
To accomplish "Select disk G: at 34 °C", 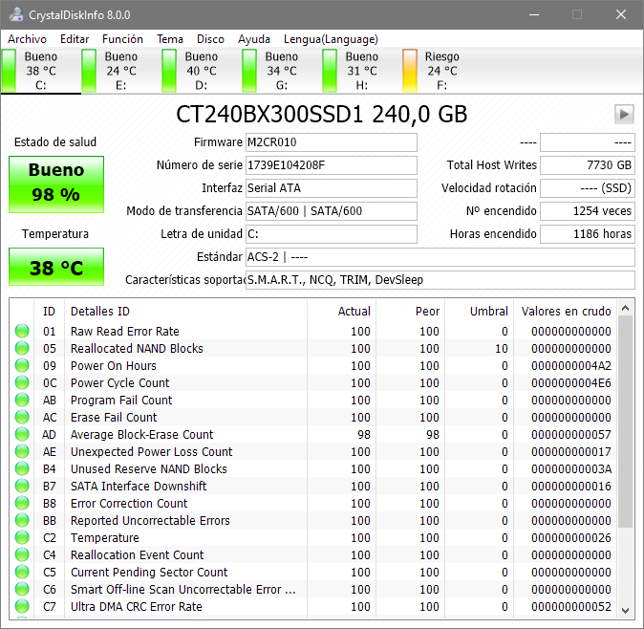I will pyautogui.click(x=281, y=71).
